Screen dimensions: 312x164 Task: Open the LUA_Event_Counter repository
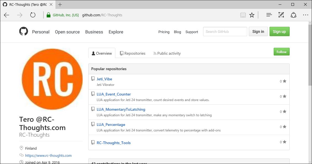[x=114, y=94]
